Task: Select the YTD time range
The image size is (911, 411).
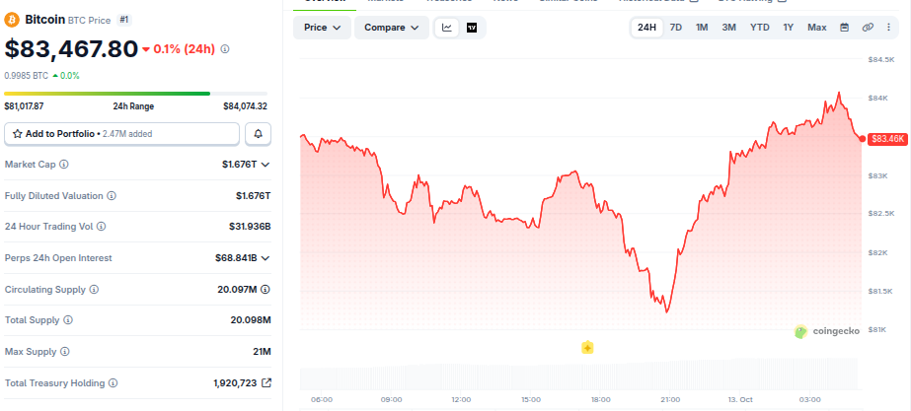Action: tap(759, 28)
